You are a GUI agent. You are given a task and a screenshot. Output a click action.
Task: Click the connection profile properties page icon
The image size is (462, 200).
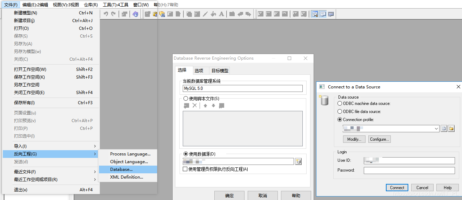[x=444, y=129]
